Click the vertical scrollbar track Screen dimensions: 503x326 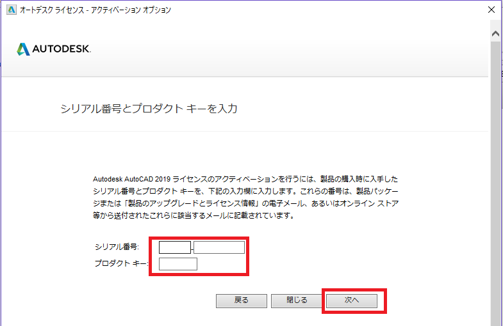click(495, 183)
